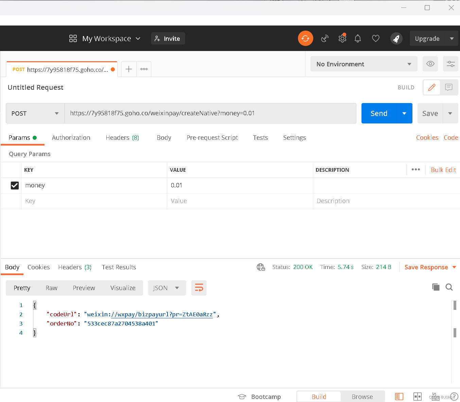
Task: Open the comments icon next to the pencil
Action: click(449, 87)
